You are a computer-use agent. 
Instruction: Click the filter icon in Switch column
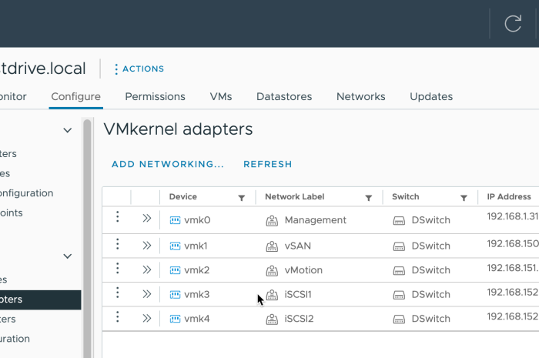pos(464,198)
